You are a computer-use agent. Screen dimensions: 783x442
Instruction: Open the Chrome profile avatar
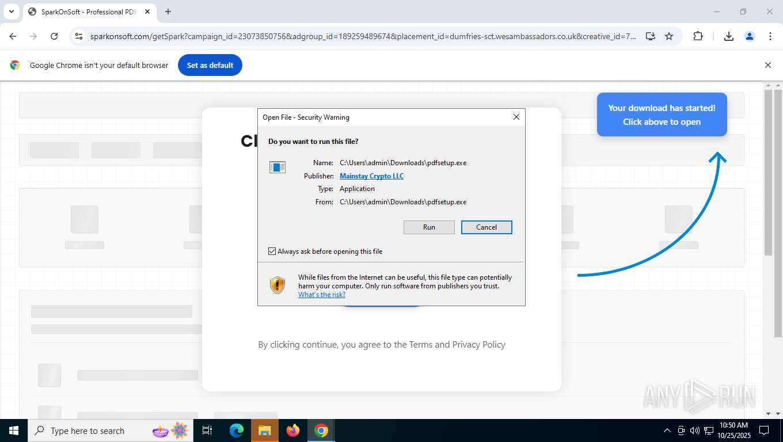click(750, 36)
